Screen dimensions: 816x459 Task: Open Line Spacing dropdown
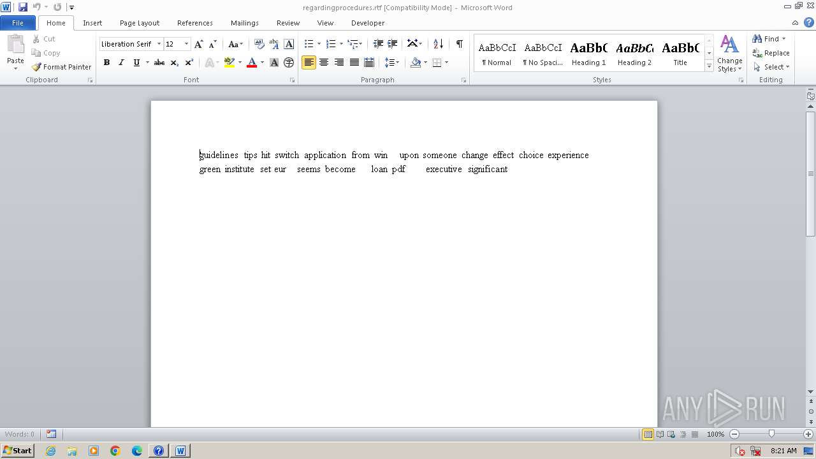pos(392,62)
